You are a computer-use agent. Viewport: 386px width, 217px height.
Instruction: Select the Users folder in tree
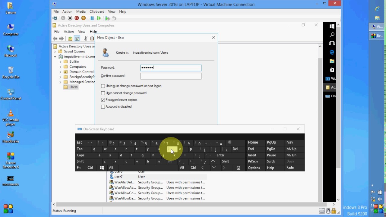tap(73, 87)
